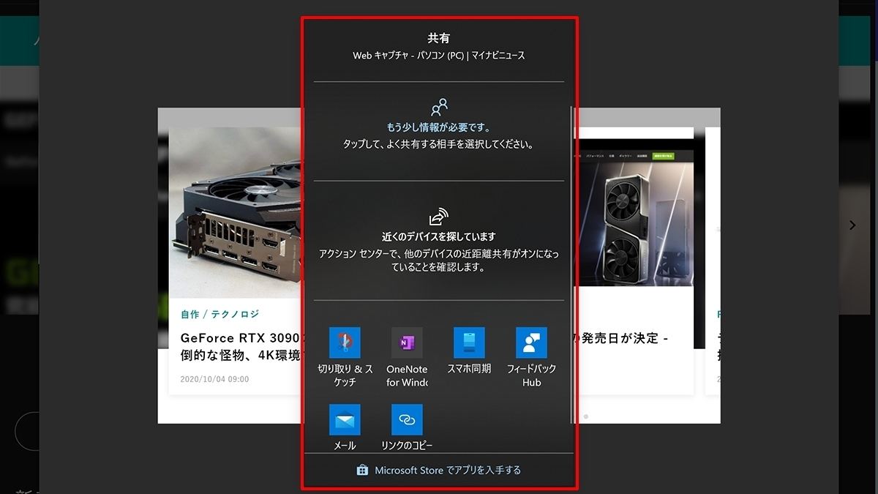Click the 2020/10/04 09:00 article date
The image size is (878, 494).
click(214, 379)
